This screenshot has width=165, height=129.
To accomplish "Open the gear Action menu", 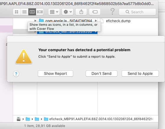I will tap(68, 12).
